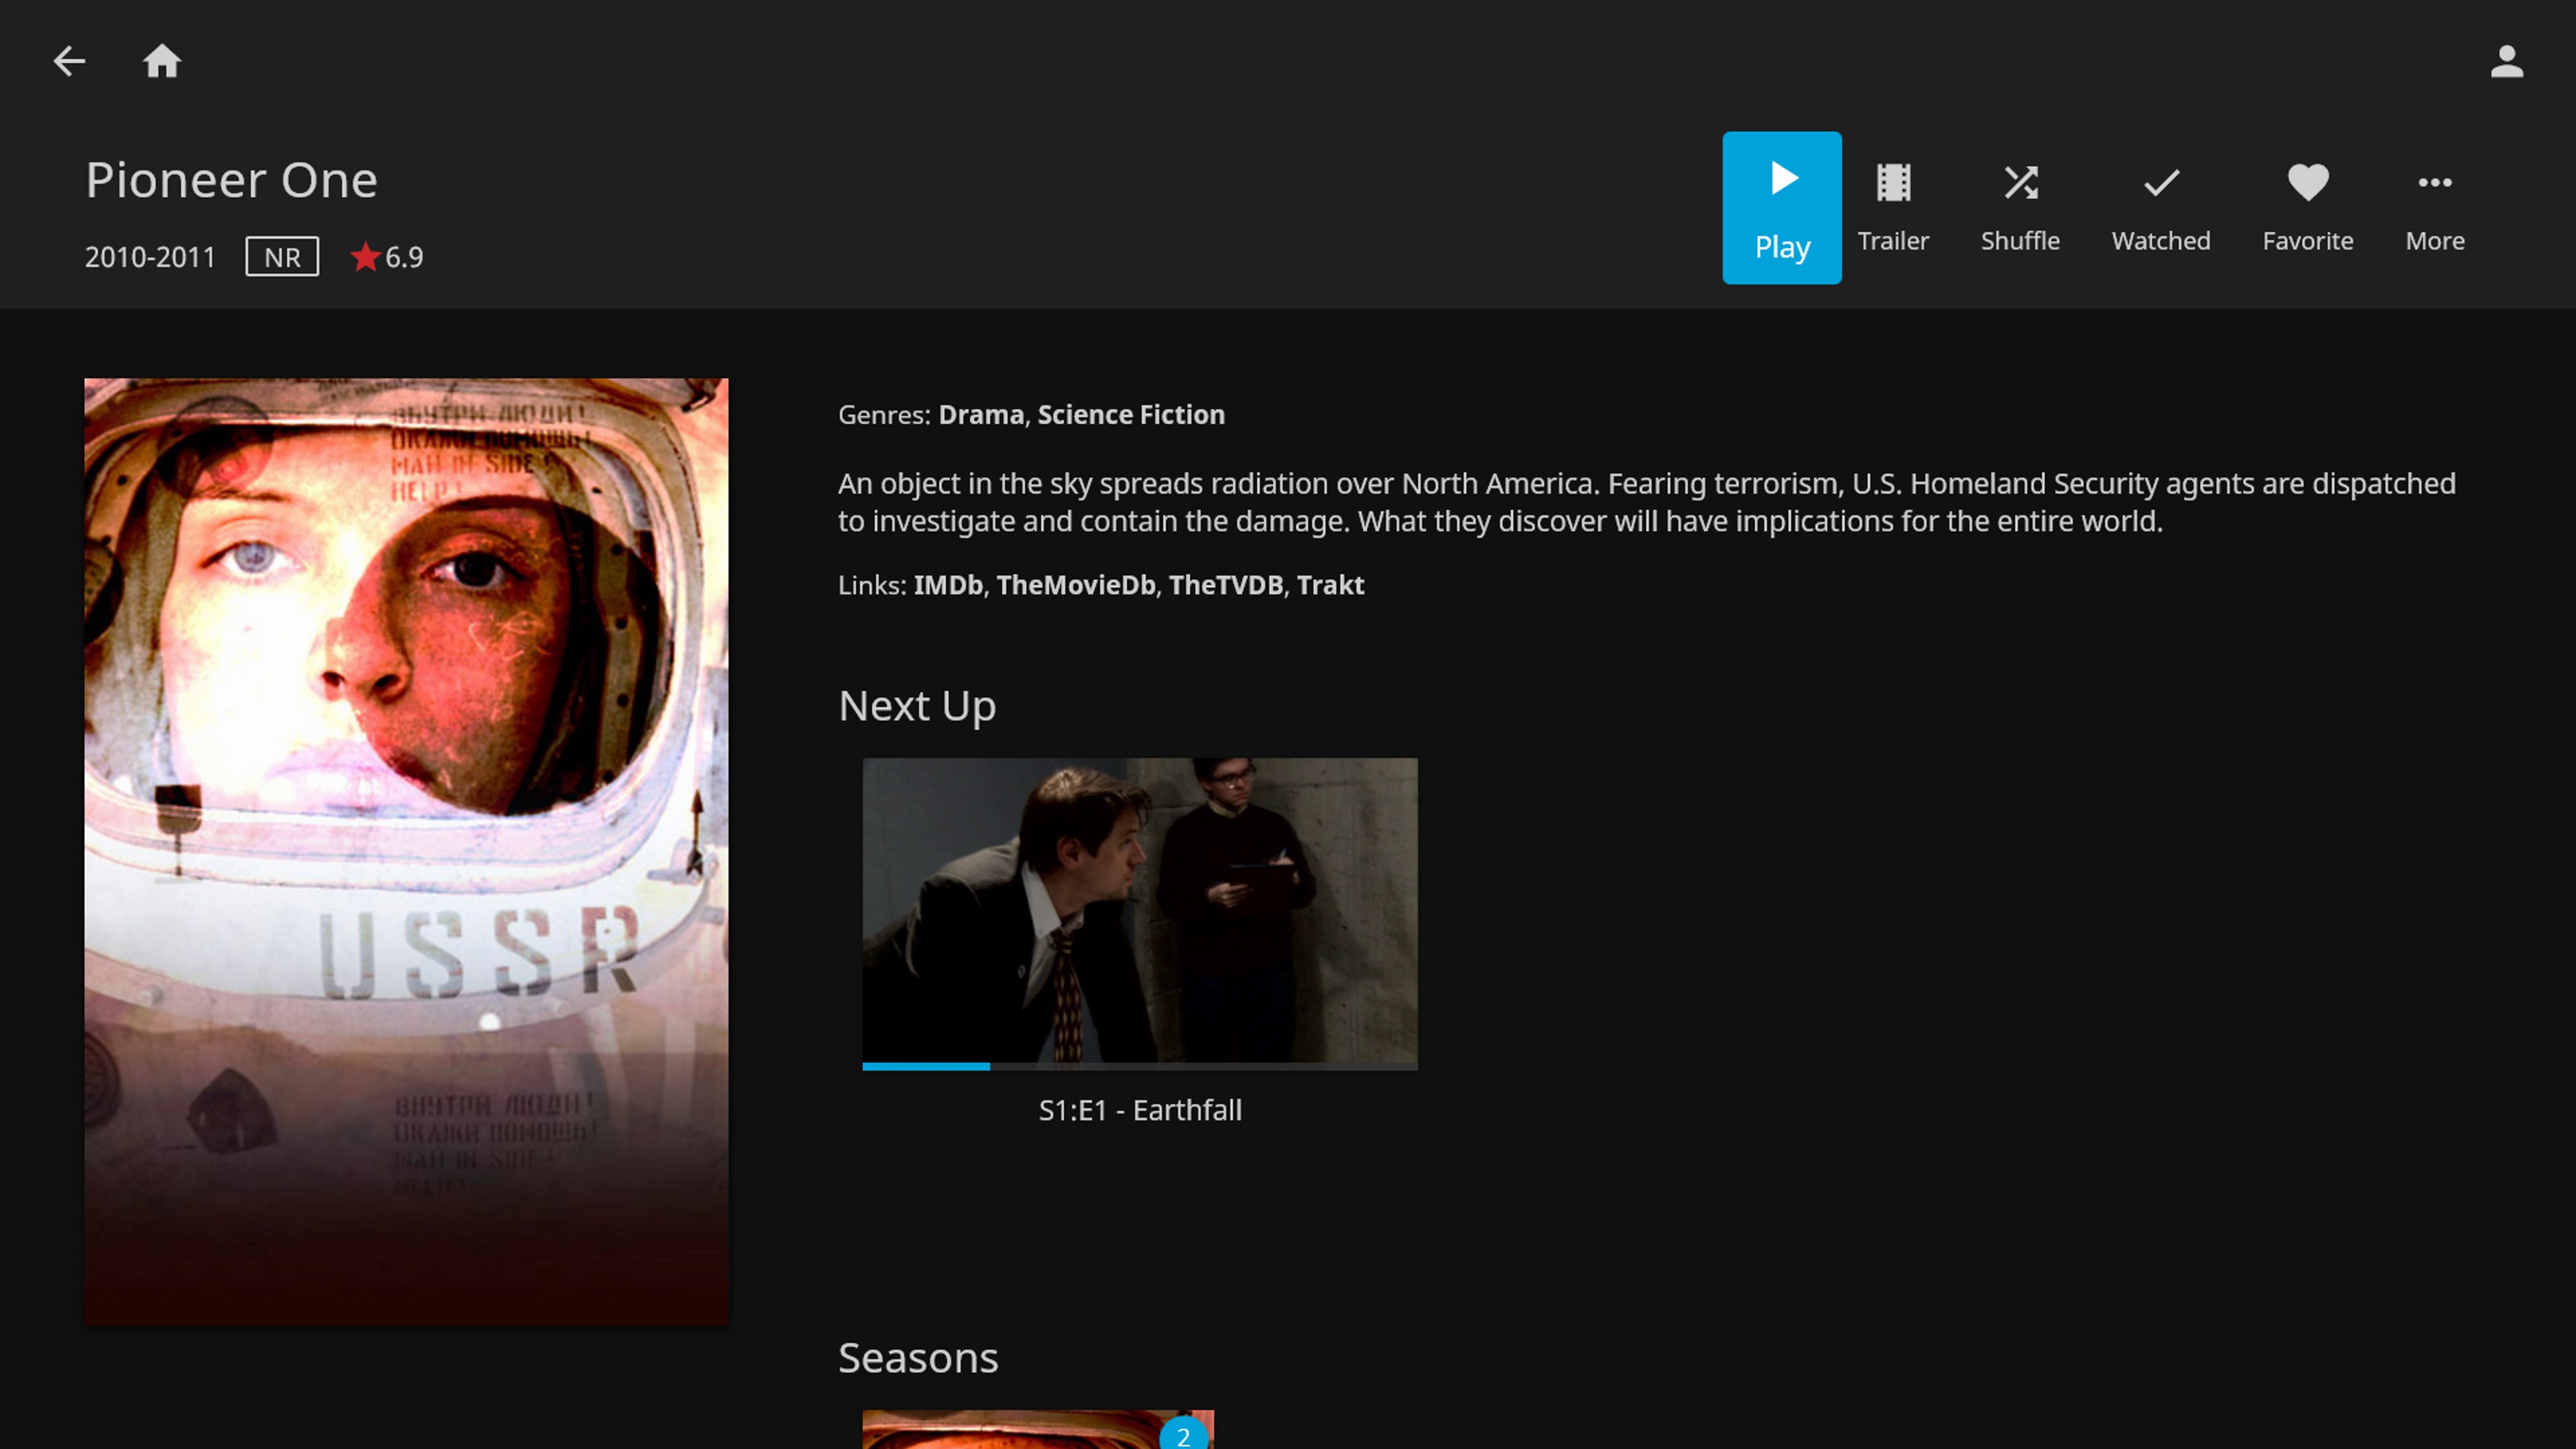
Task: Mark Pioneer One as Watched
Action: [2160, 207]
